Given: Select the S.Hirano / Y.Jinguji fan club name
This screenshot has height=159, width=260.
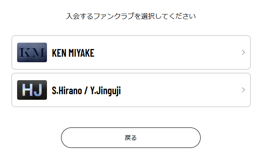Looking at the screenshot, I should pyautogui.click(x=86, y=91).
